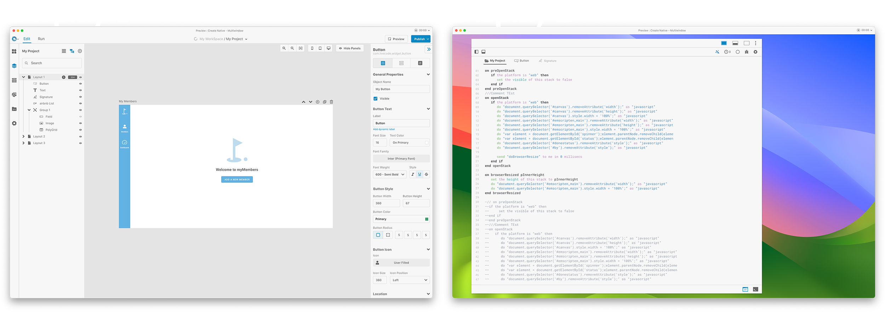Open the layers icon in left sidebar
Image resolution: width=885 pixels, height=312 pixels.
pos(14,66)
